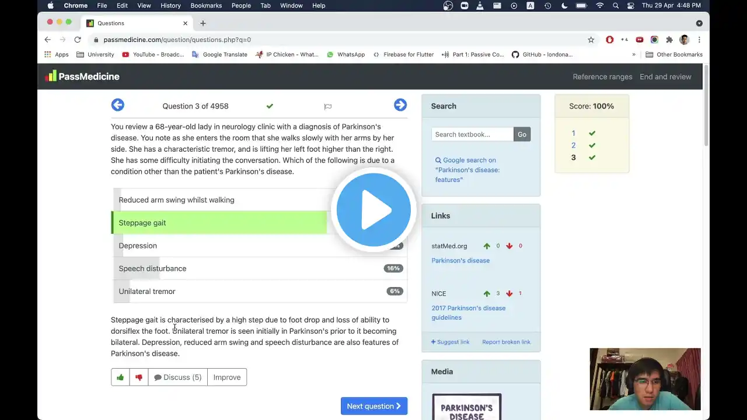Open the Bookmarks menu
The height and width of the screenshot is (420, 747).
coord(206,5)
